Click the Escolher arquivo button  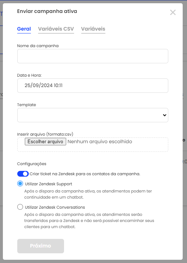click(x=45, y=141)
